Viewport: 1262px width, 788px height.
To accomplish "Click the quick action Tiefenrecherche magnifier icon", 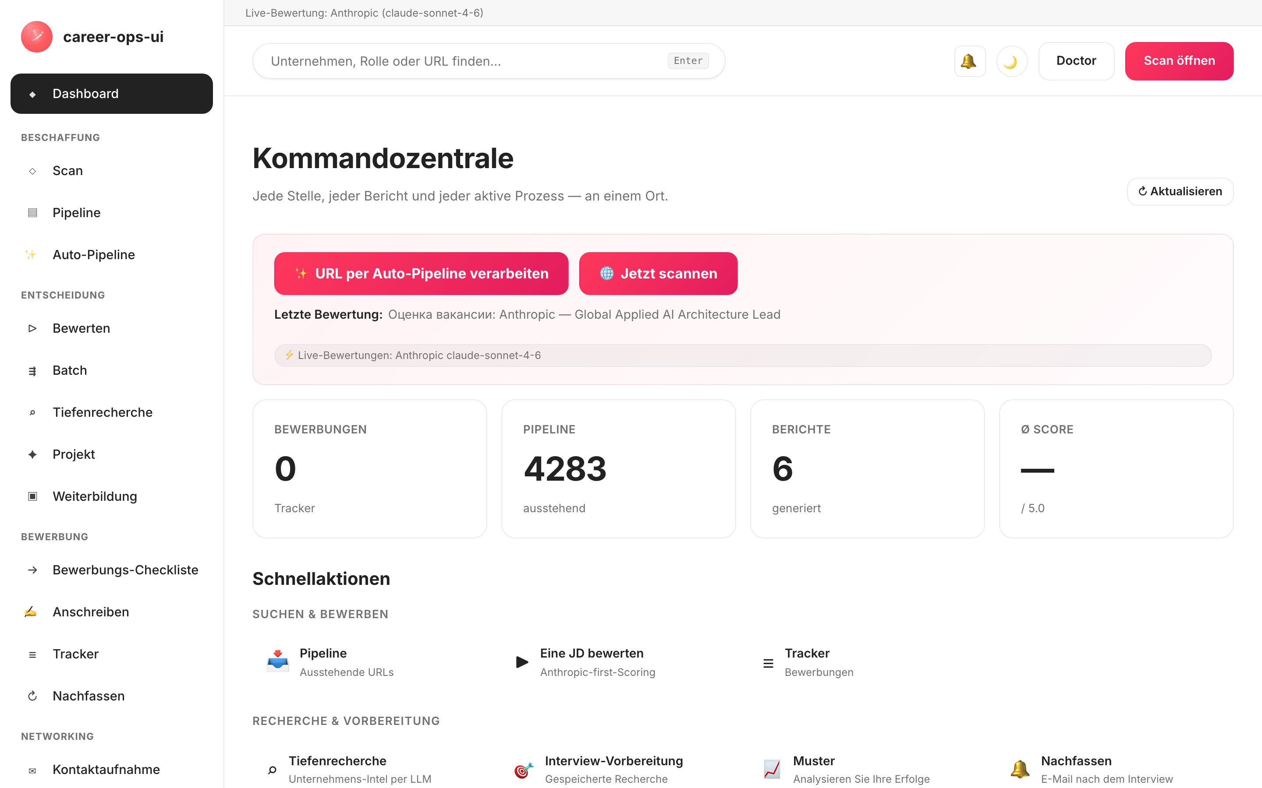I will [x=272, y=770].
